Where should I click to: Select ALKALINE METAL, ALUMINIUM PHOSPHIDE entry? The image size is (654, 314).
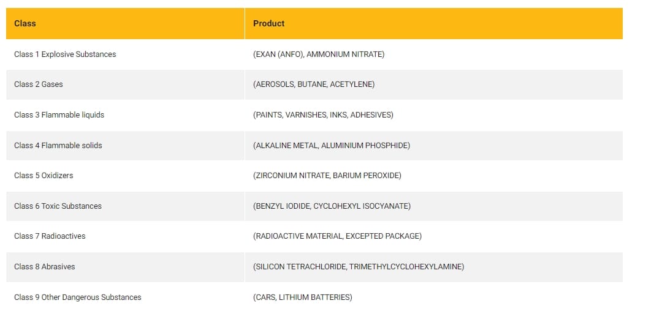point(331,145)
